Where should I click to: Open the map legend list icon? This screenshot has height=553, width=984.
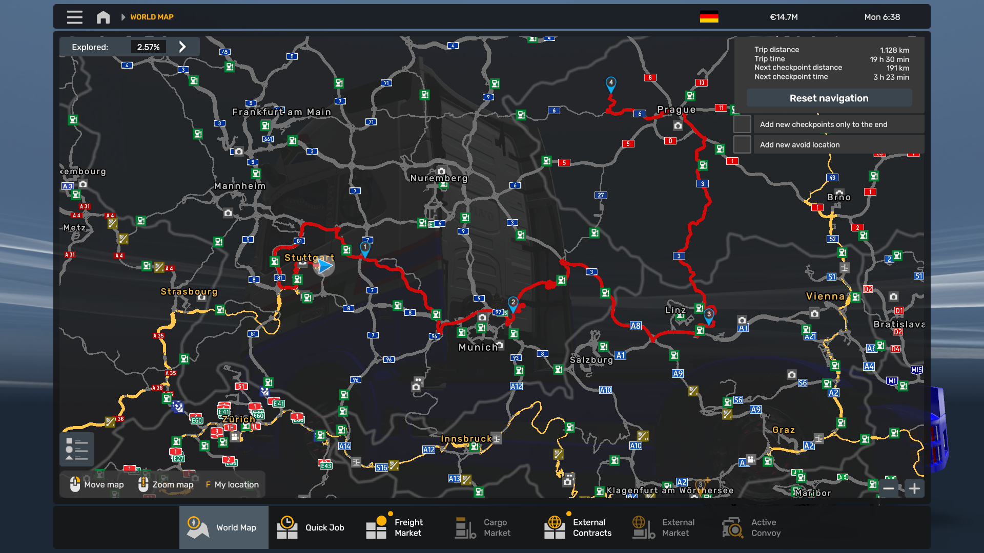76,449
